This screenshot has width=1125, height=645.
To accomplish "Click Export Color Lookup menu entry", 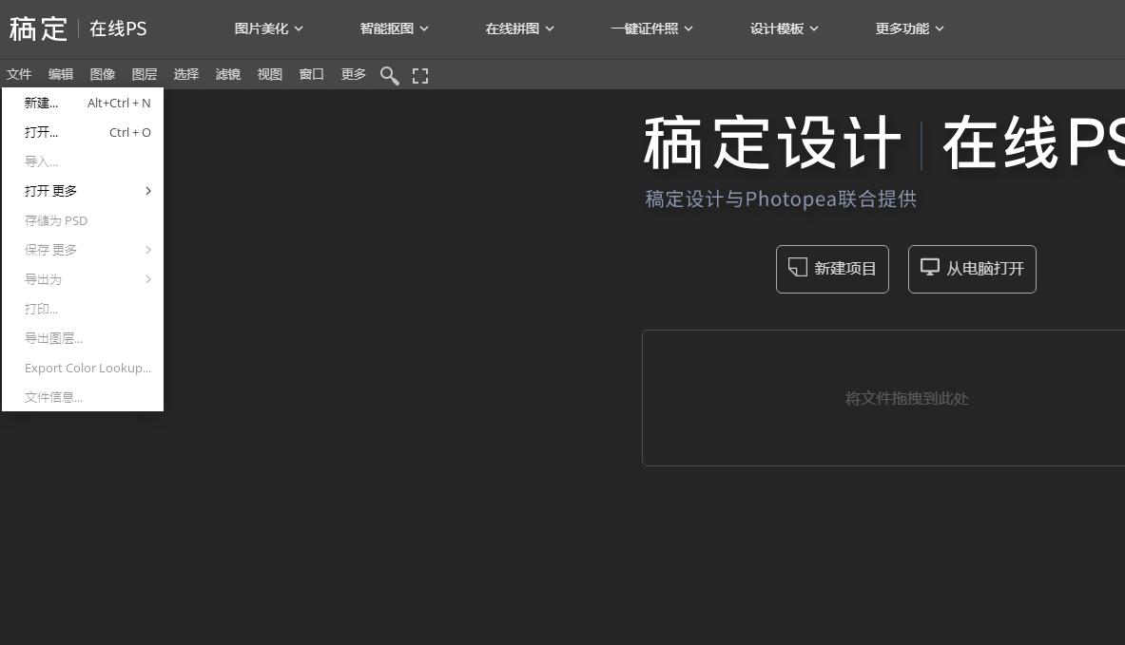I will 87,368.
